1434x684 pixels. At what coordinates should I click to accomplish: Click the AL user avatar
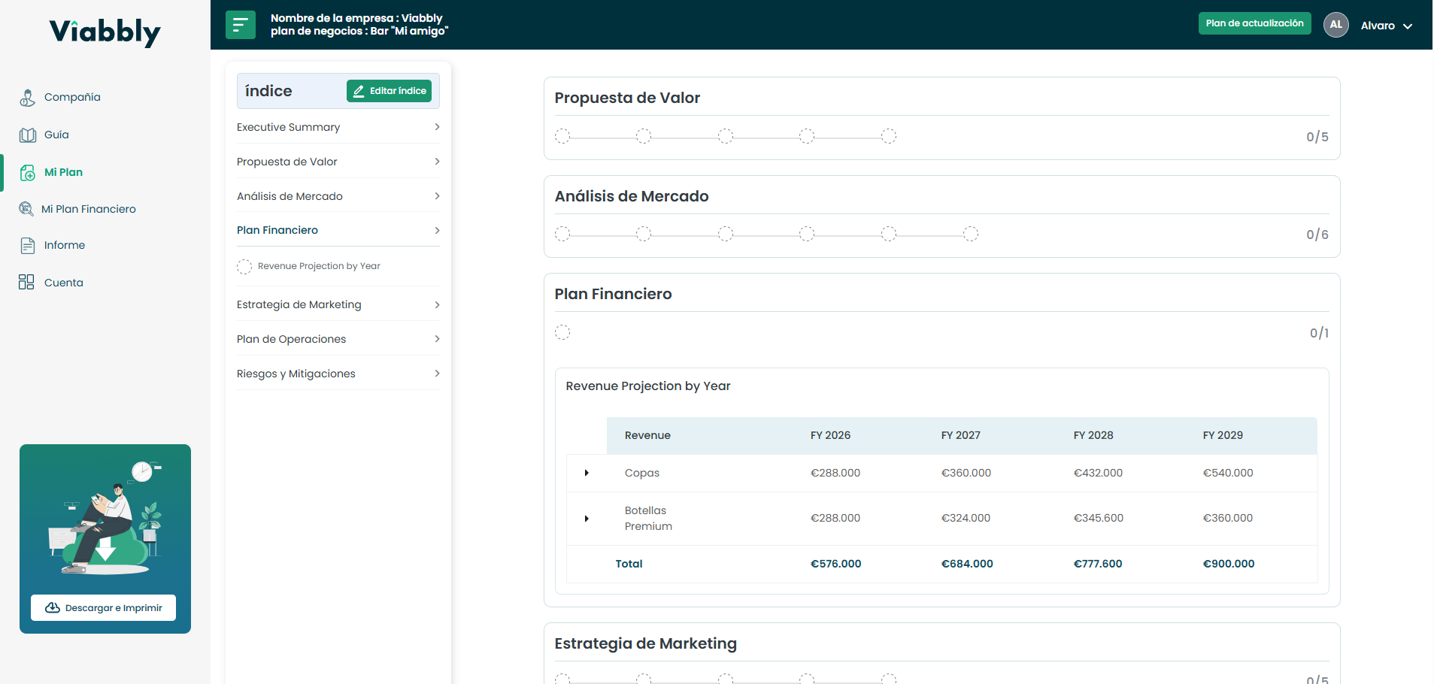(1335, 25)
